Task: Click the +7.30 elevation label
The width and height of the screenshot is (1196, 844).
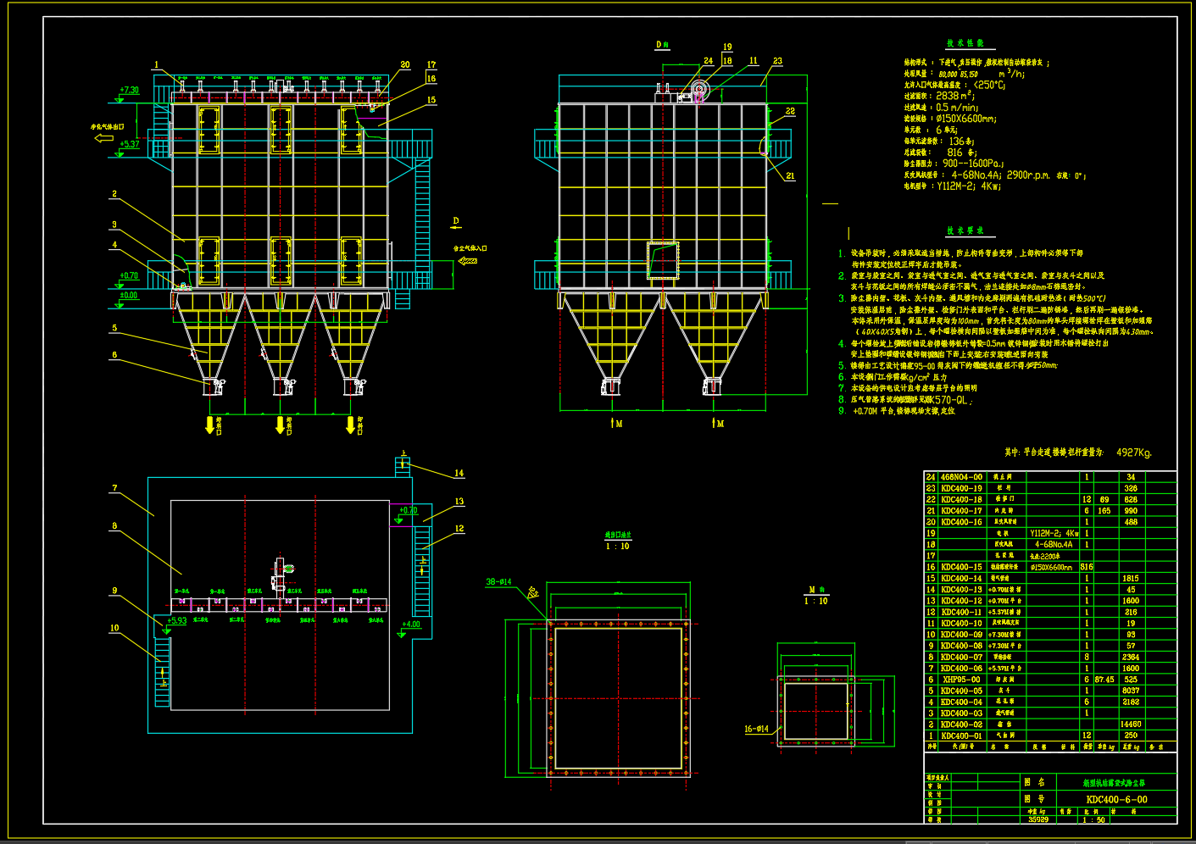Action: pos(129,90)
